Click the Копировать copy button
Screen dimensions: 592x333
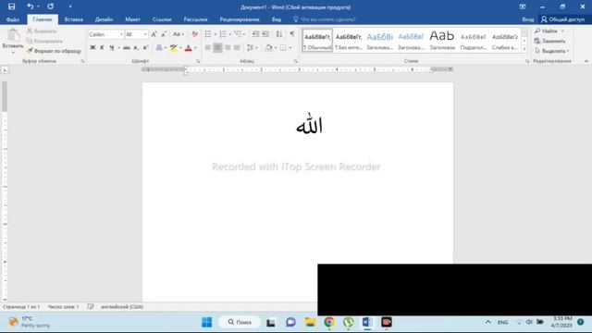[44, 41]
